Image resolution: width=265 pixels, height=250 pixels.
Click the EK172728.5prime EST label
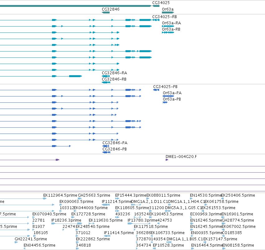click(x=88, y=214)
